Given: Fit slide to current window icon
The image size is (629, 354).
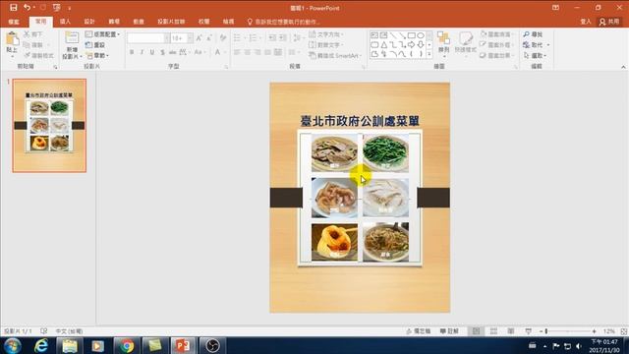Looking at the screenshot, I should click(x=623, y=331).
